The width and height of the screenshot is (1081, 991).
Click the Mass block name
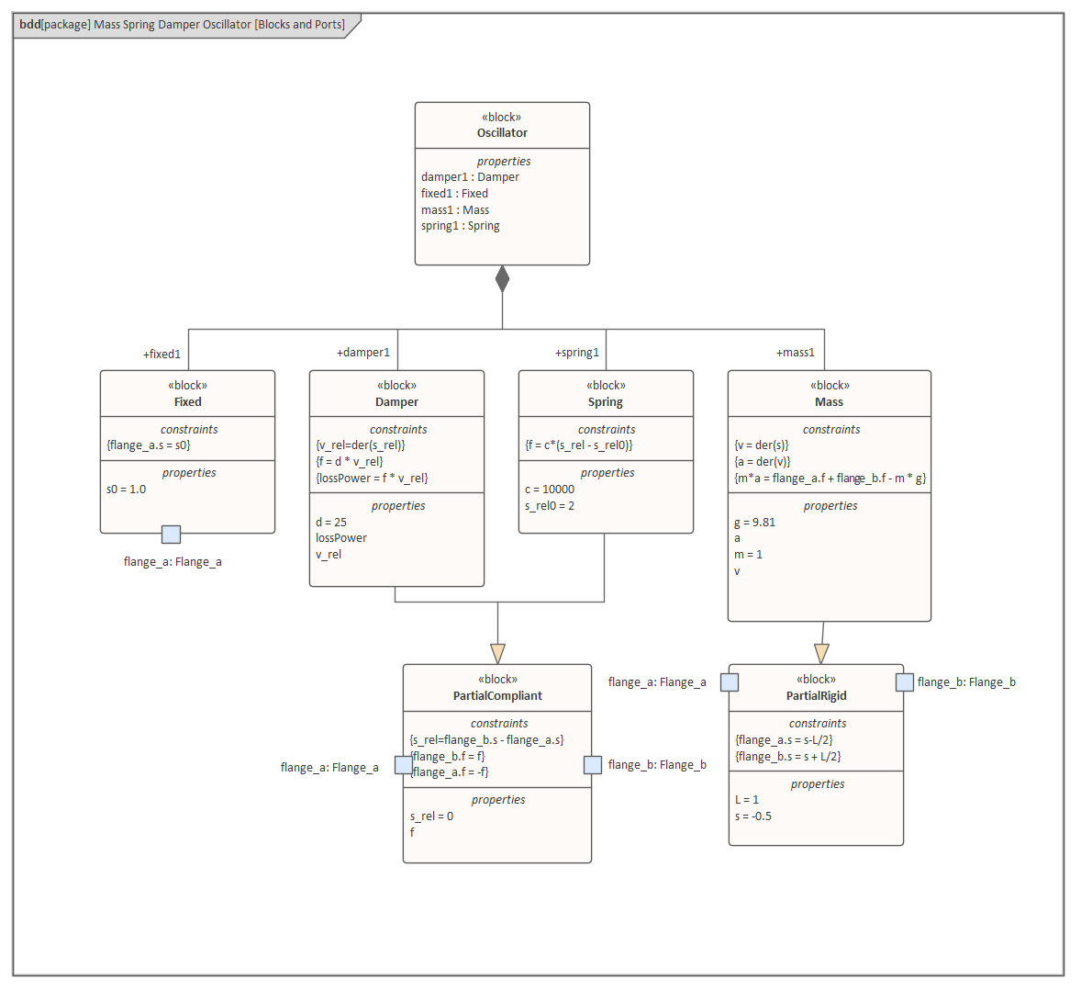click(829, 402)
